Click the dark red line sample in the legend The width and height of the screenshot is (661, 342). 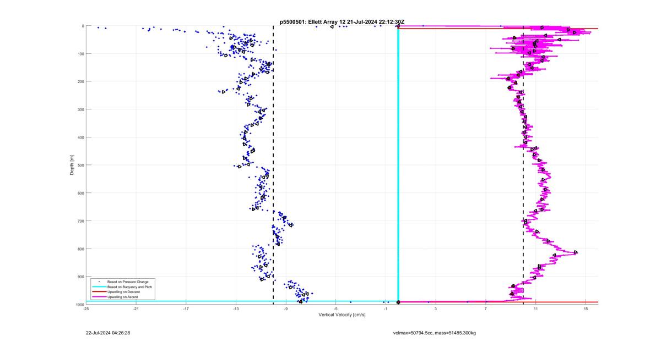[x=99, y=291]
